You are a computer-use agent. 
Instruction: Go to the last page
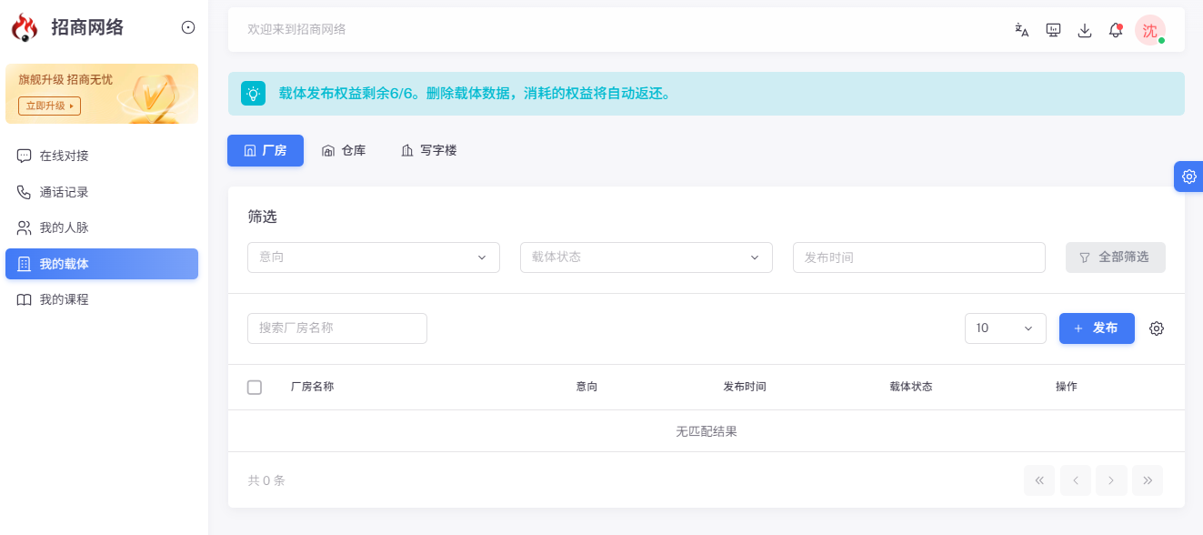pyautogui.click(x=1148, y=480)
